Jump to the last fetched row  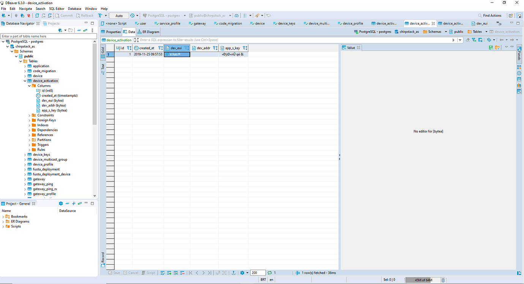[x=209, y=273]
